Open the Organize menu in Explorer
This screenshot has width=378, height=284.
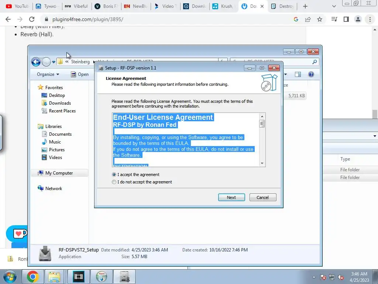pos(48,74)
